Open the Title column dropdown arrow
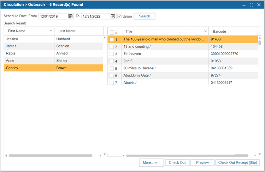Screen dimensions: 265x172 click(205, 31)
